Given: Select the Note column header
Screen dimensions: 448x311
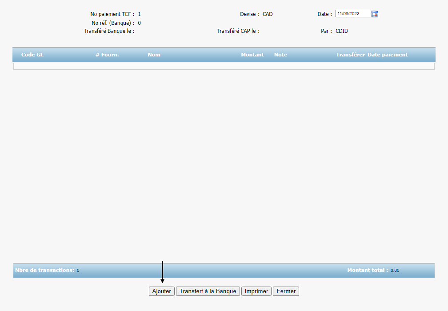Looking at the screenshot, I should tap(280, 55).
